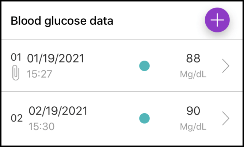244x147 pixels.
Task: Click the Mg/dL unit under 90
Action: click(193, 127)
